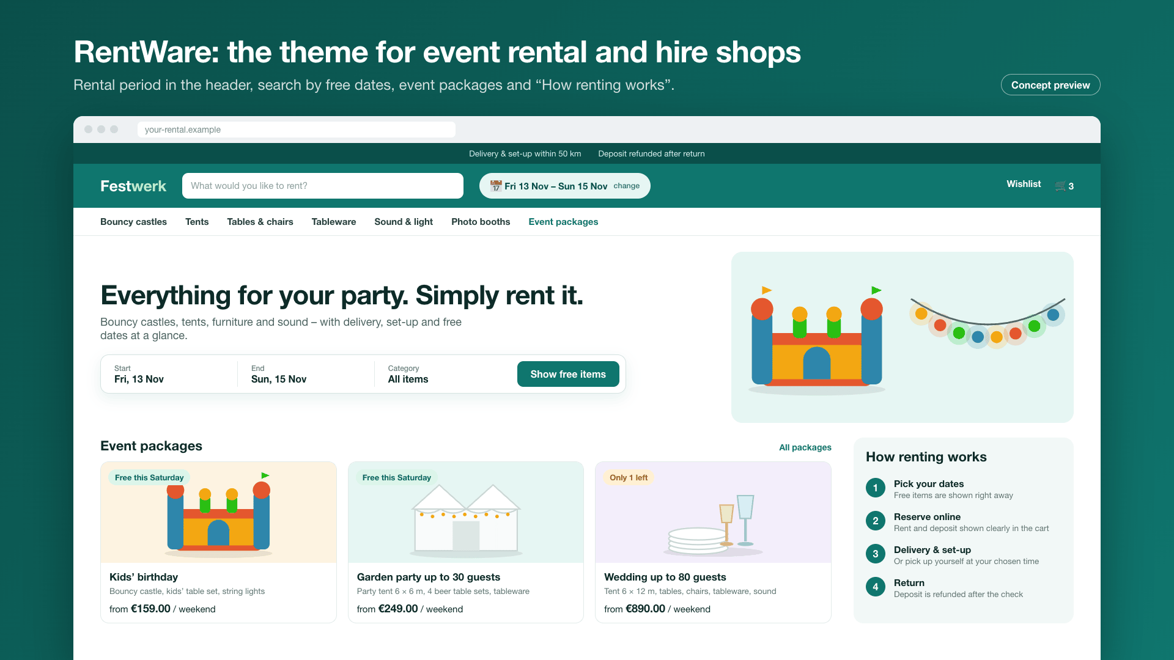Screen dimensions: 1174x660
Task: Open the All packages link
Action: (x=805, y=447)
